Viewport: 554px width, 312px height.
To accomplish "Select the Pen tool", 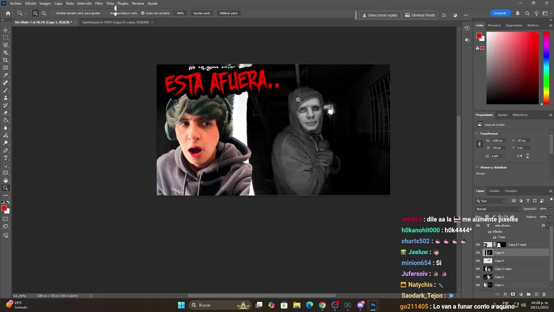I will coord(6,150).
